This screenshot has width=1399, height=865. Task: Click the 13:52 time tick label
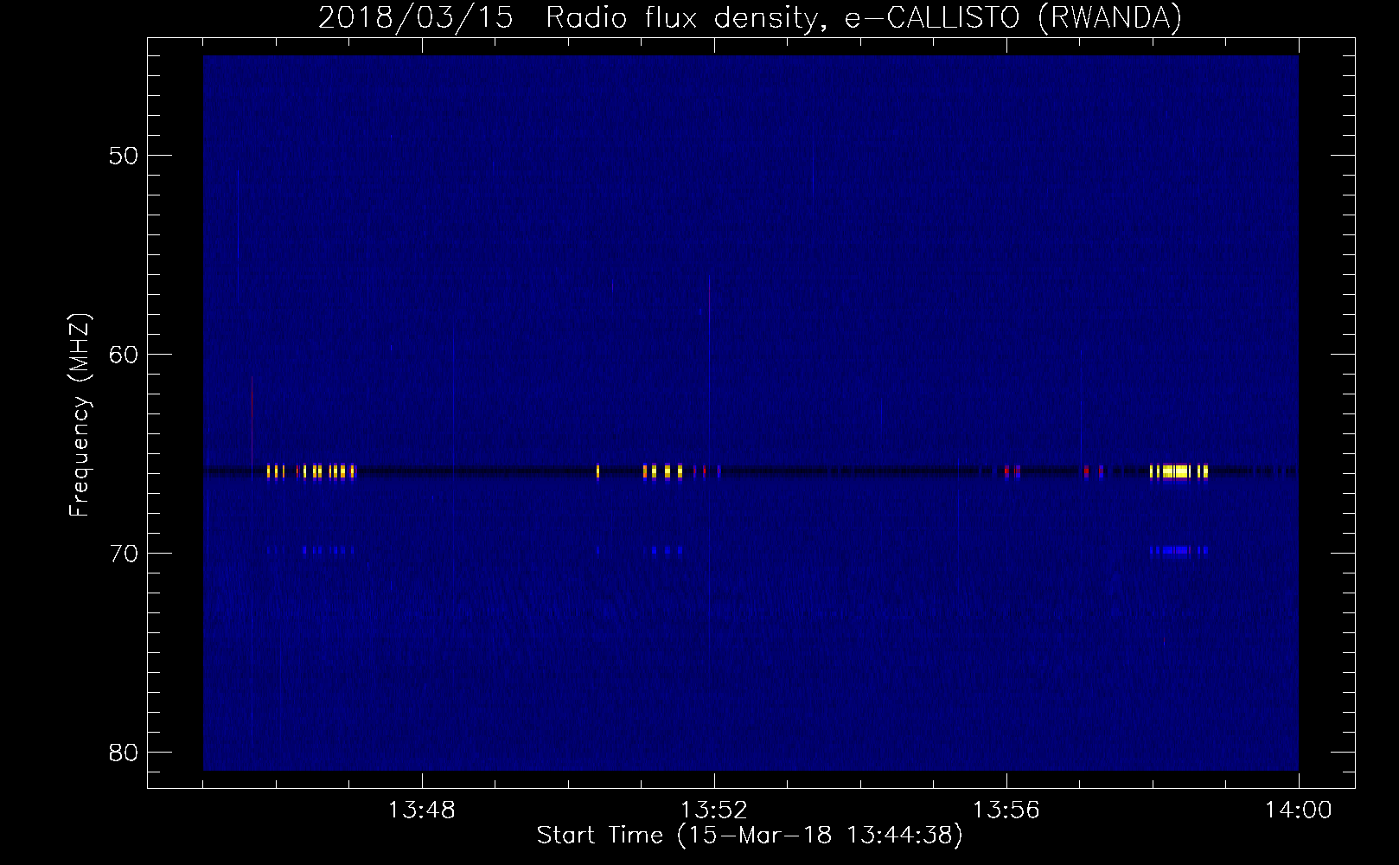714,811
